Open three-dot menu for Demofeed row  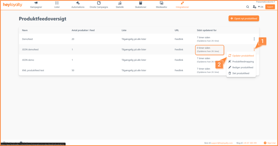tap(254, 39)
